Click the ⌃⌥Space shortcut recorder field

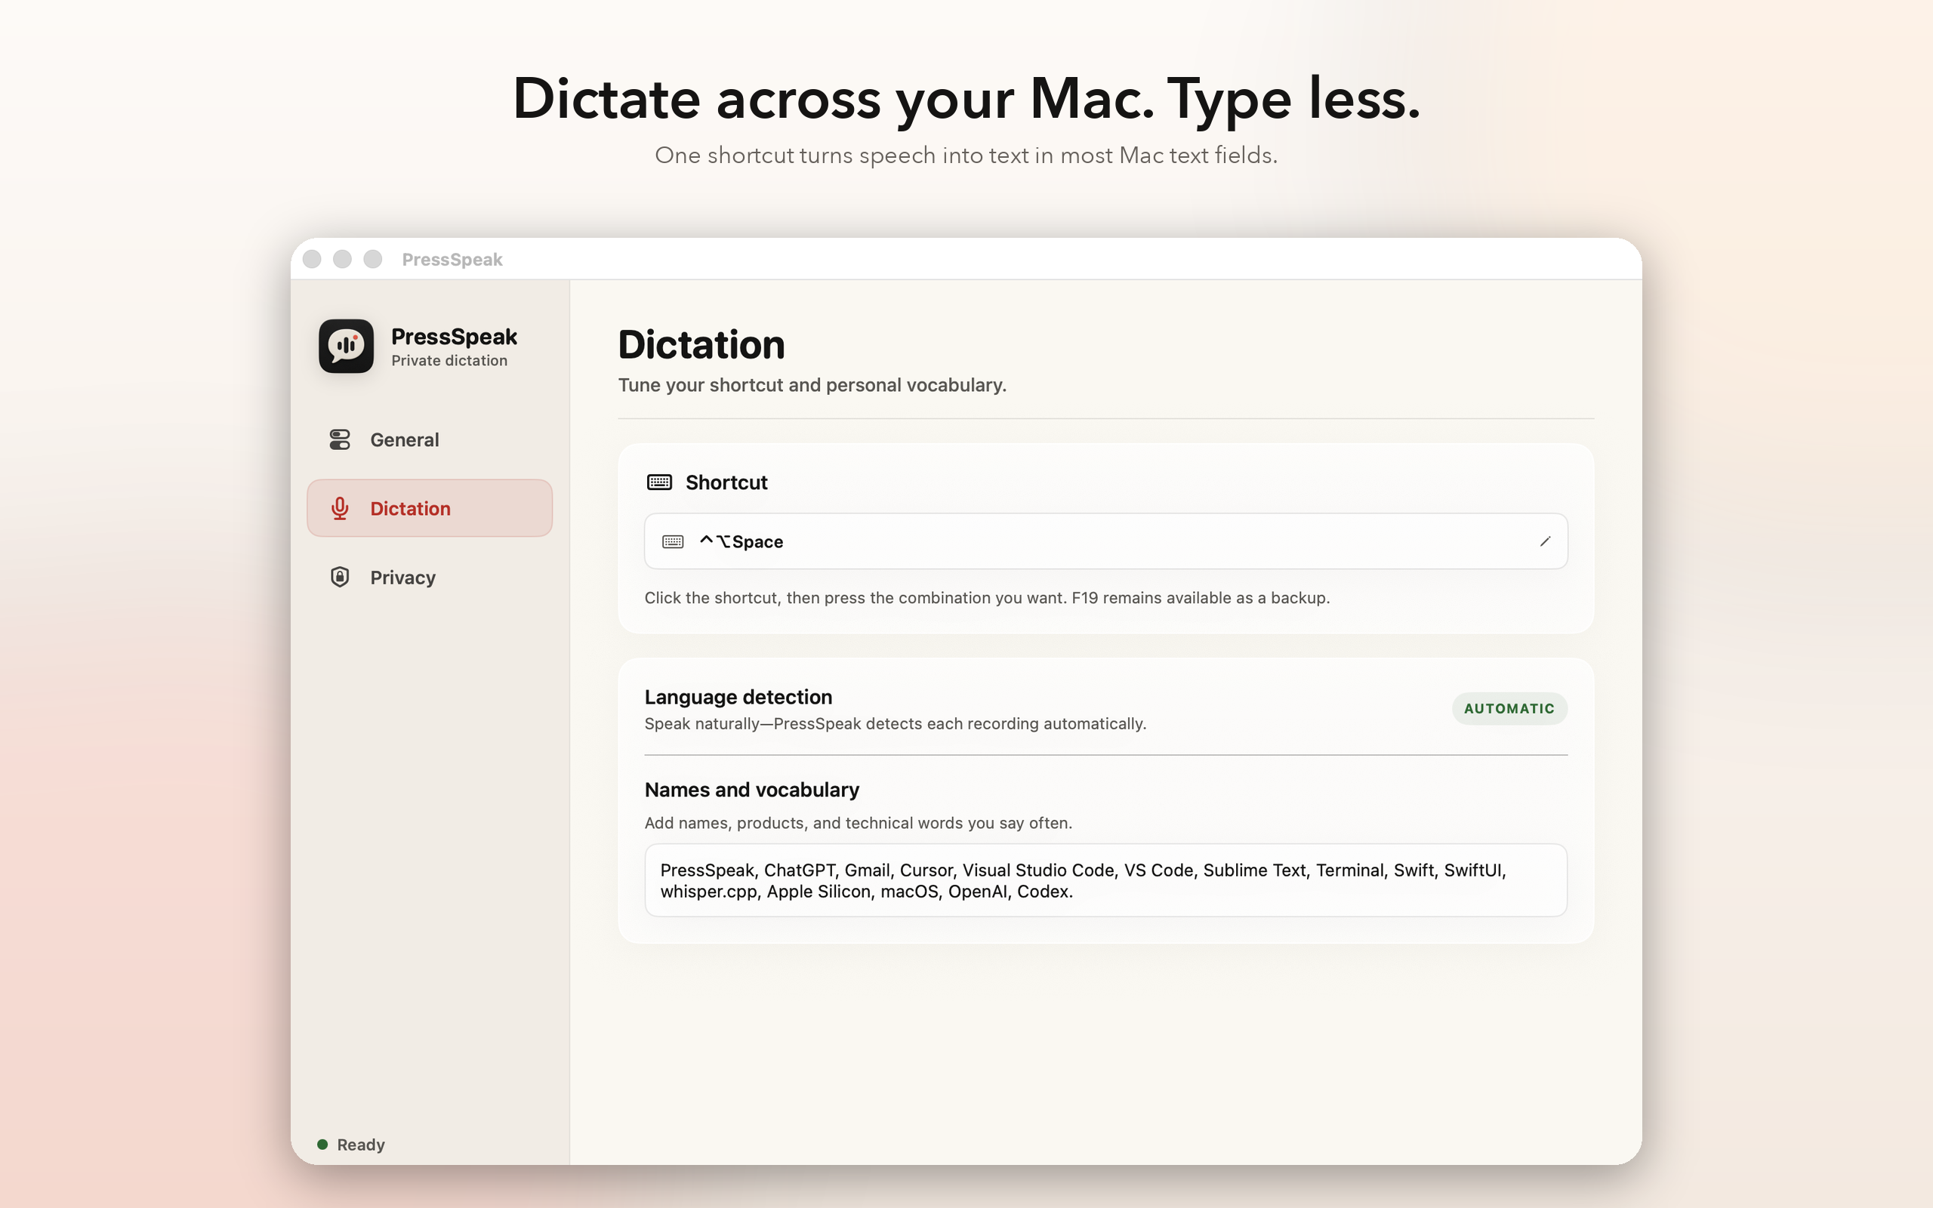coord(1105,541)
